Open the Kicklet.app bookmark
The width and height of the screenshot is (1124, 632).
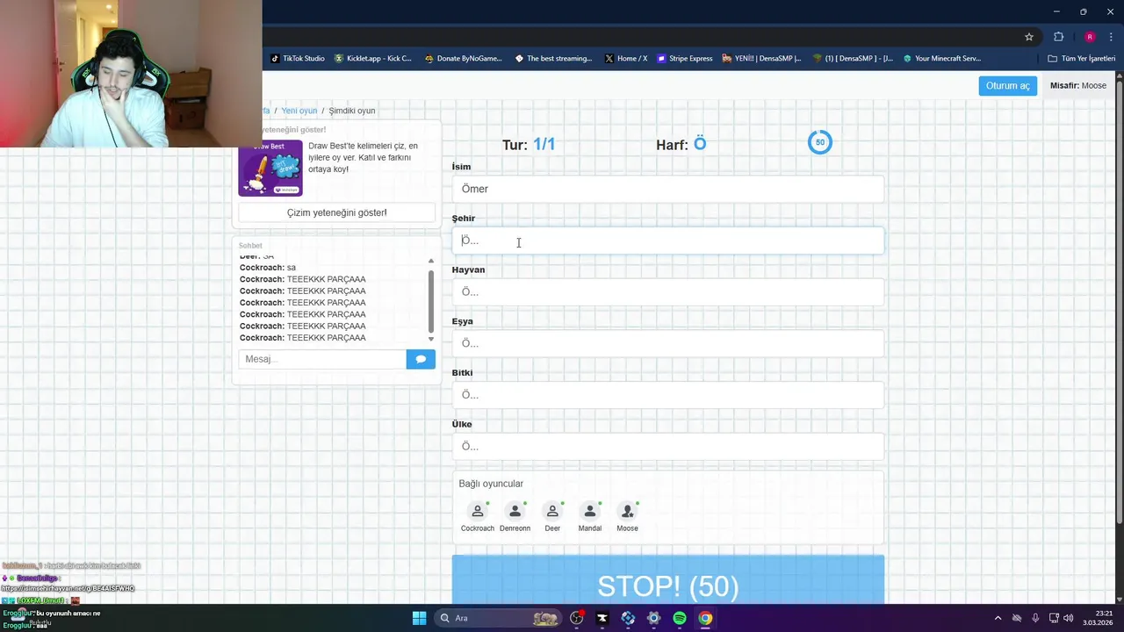372,59
